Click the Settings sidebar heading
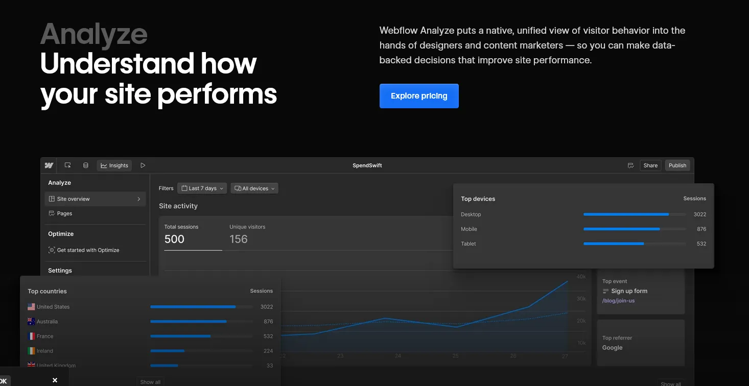This screenshot has width=749, height=386. pos(60,271)
